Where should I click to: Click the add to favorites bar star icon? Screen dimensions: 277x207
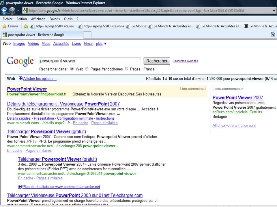point(26,26)
